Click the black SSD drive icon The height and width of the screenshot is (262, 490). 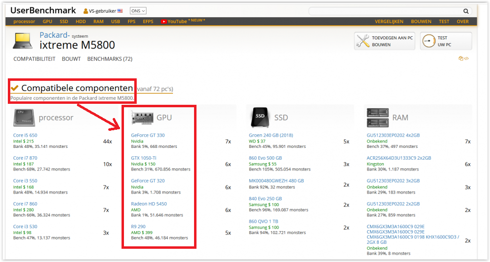pos(260,118)
